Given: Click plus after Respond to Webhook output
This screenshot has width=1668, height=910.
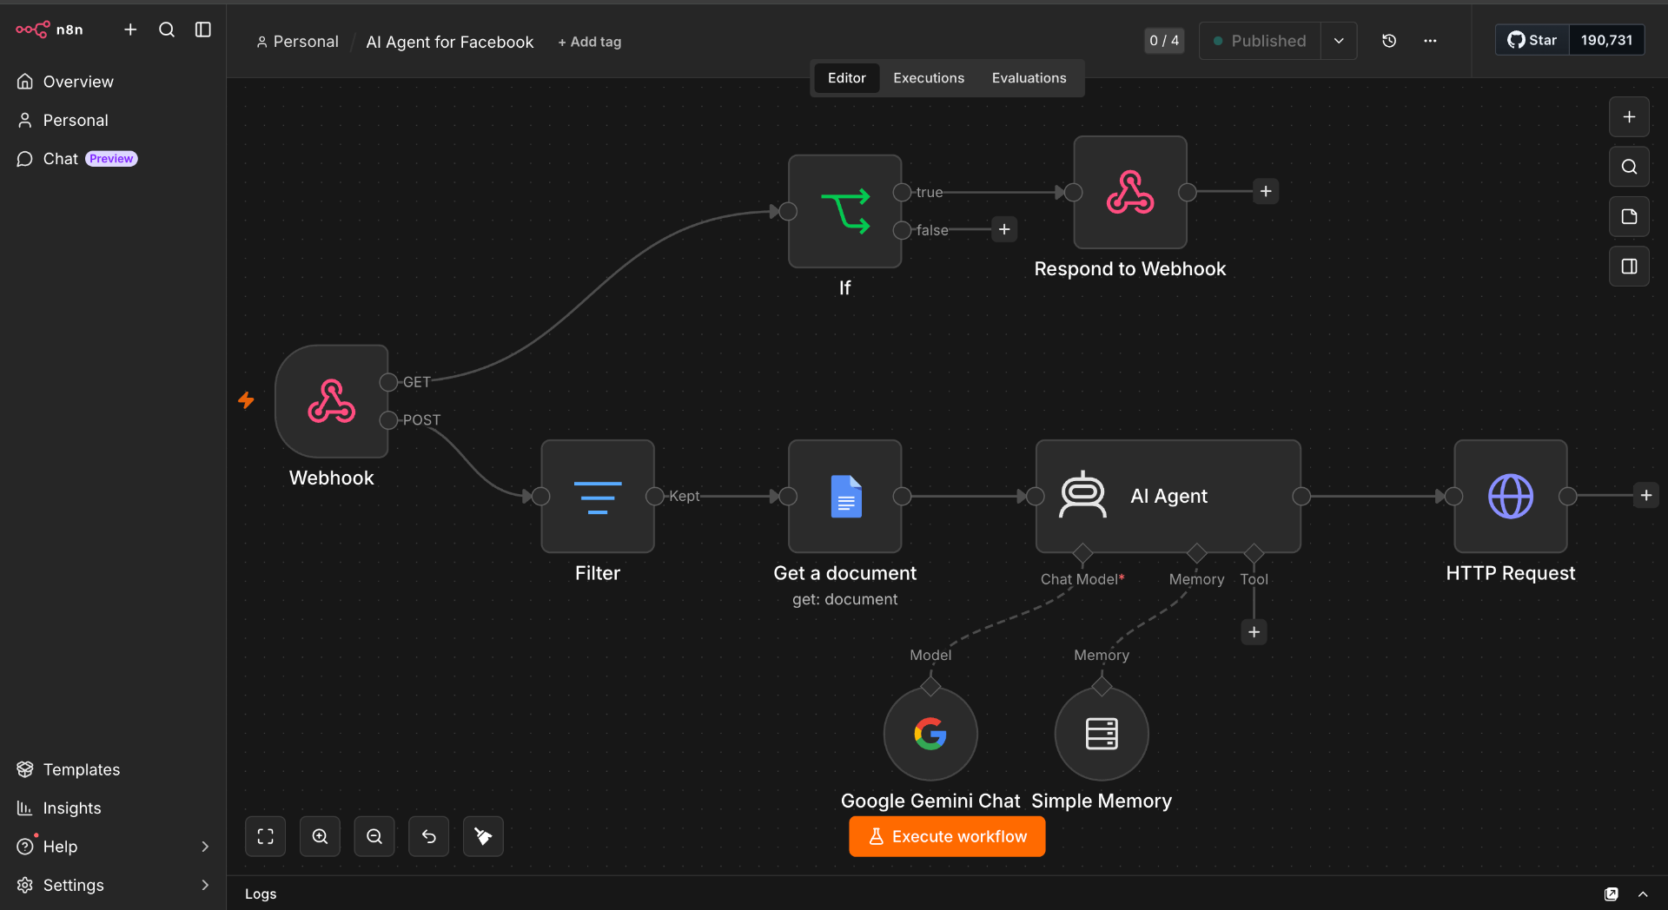Looking at the screenshot, I should click(1266, 191).
